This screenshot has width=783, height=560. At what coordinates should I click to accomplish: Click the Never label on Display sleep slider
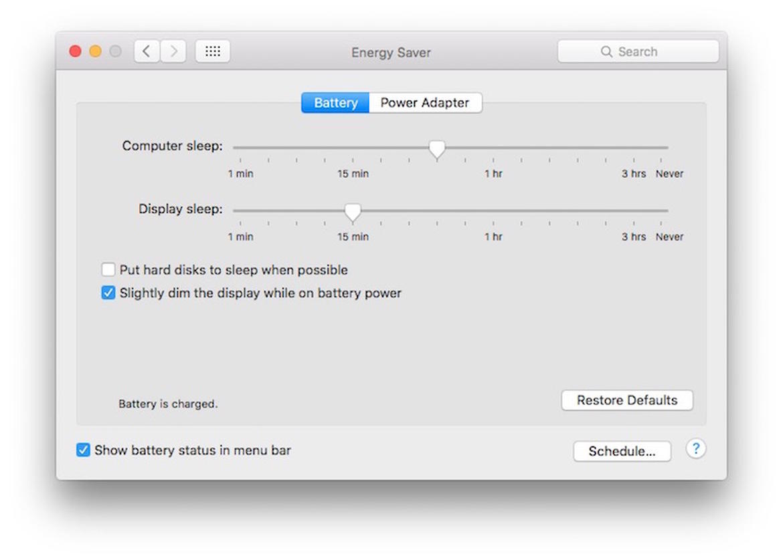(669, 237)
